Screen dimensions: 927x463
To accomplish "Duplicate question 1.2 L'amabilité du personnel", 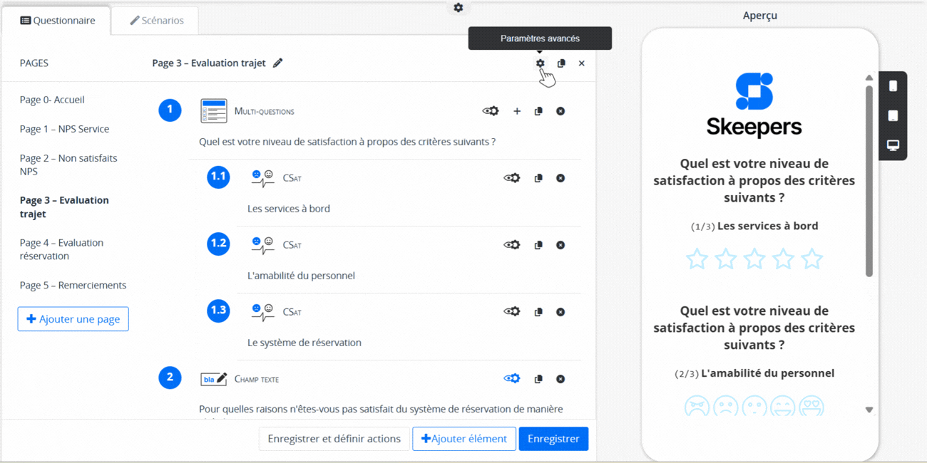I will [538, 245].
